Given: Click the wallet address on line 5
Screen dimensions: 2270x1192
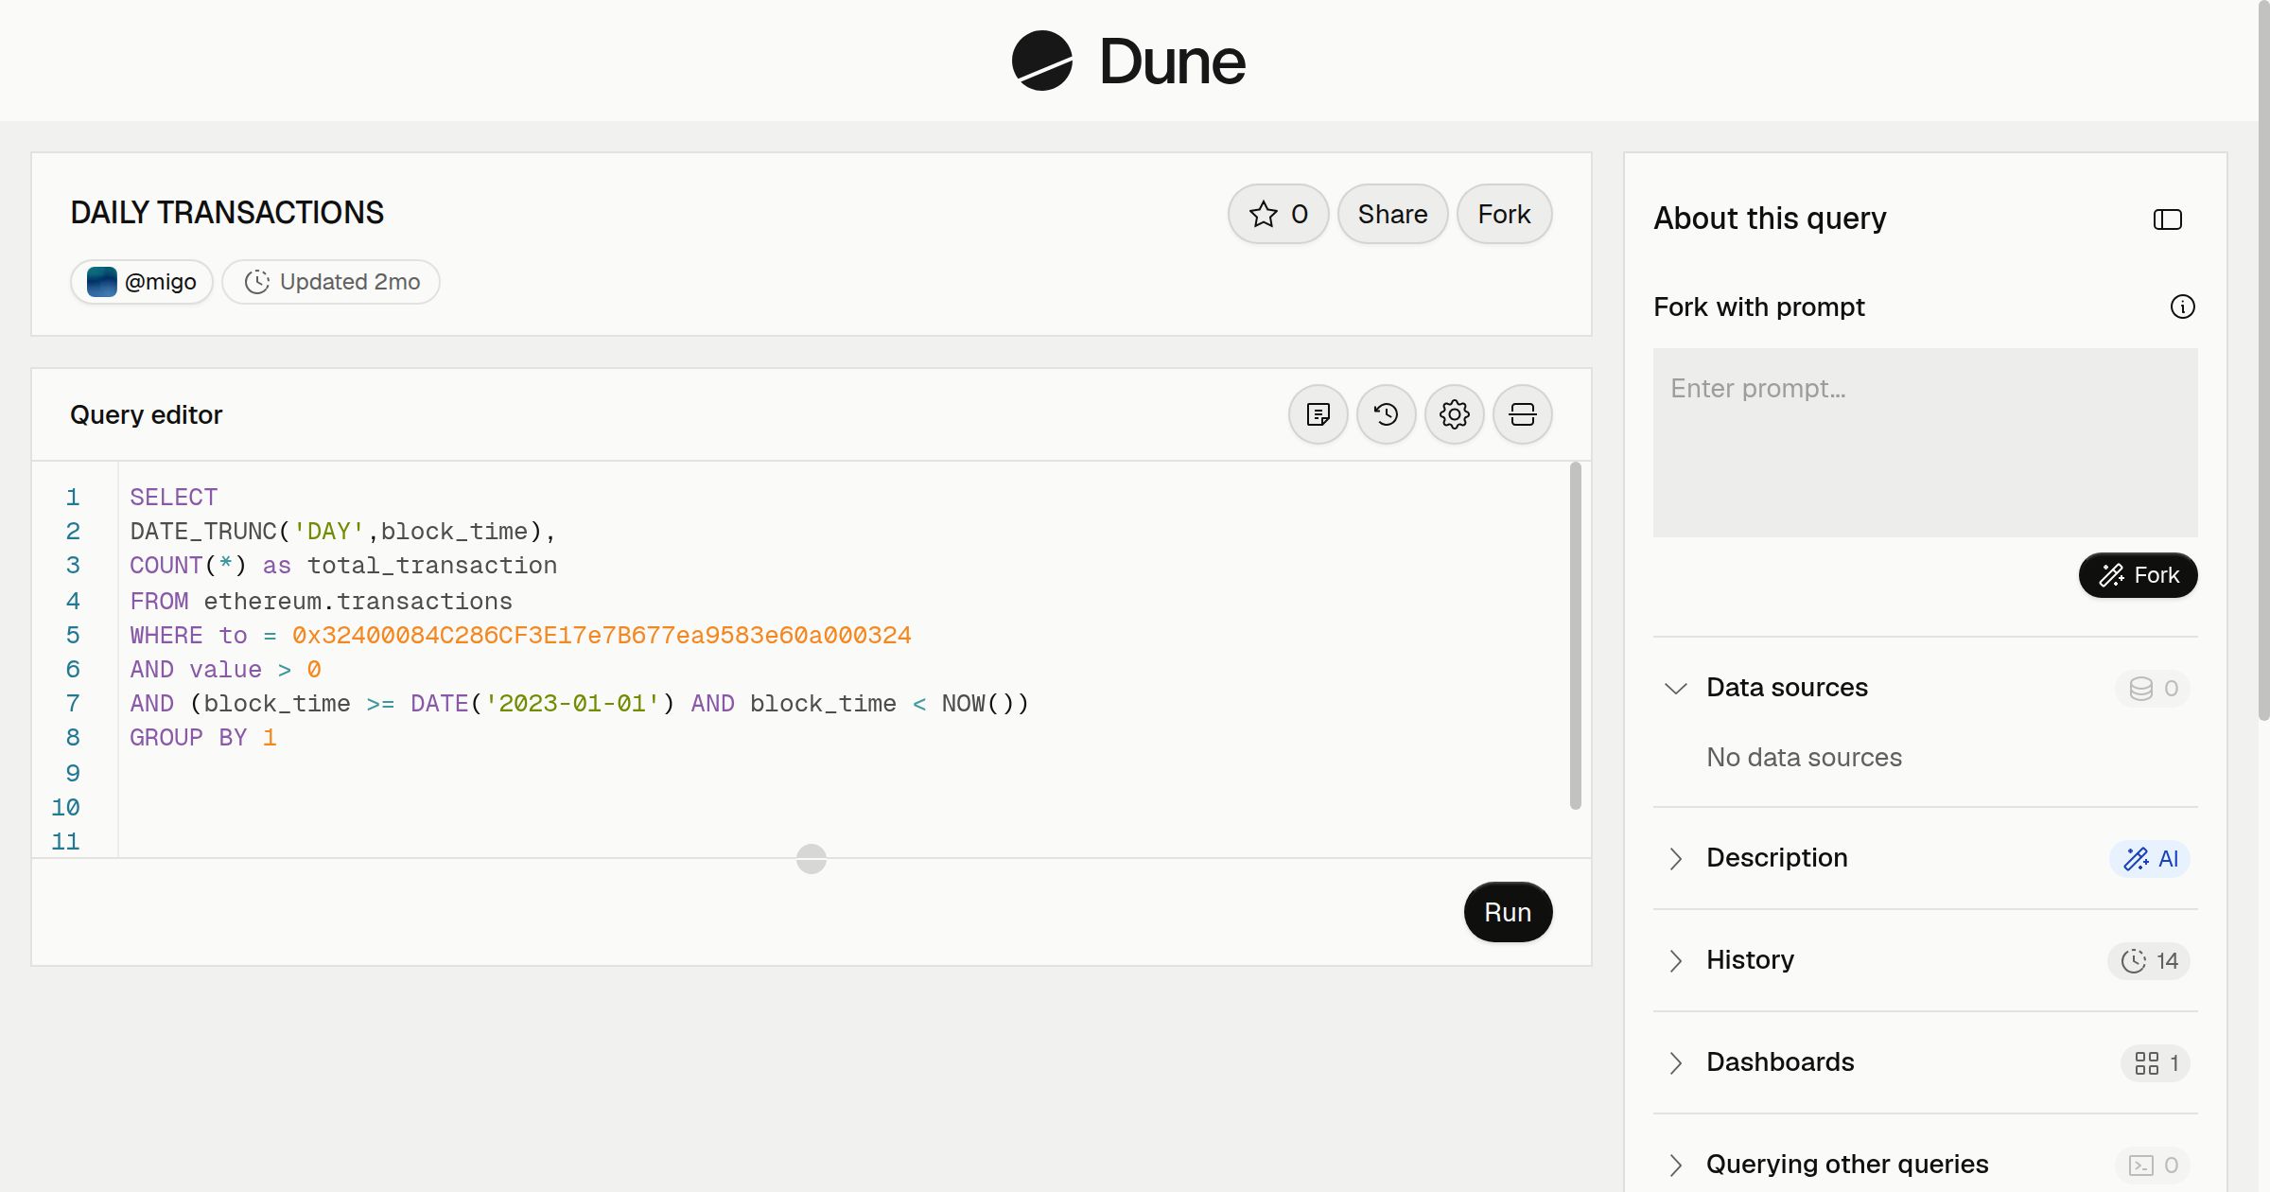Looking at the screenshot, I should click(x=602, y=635).
